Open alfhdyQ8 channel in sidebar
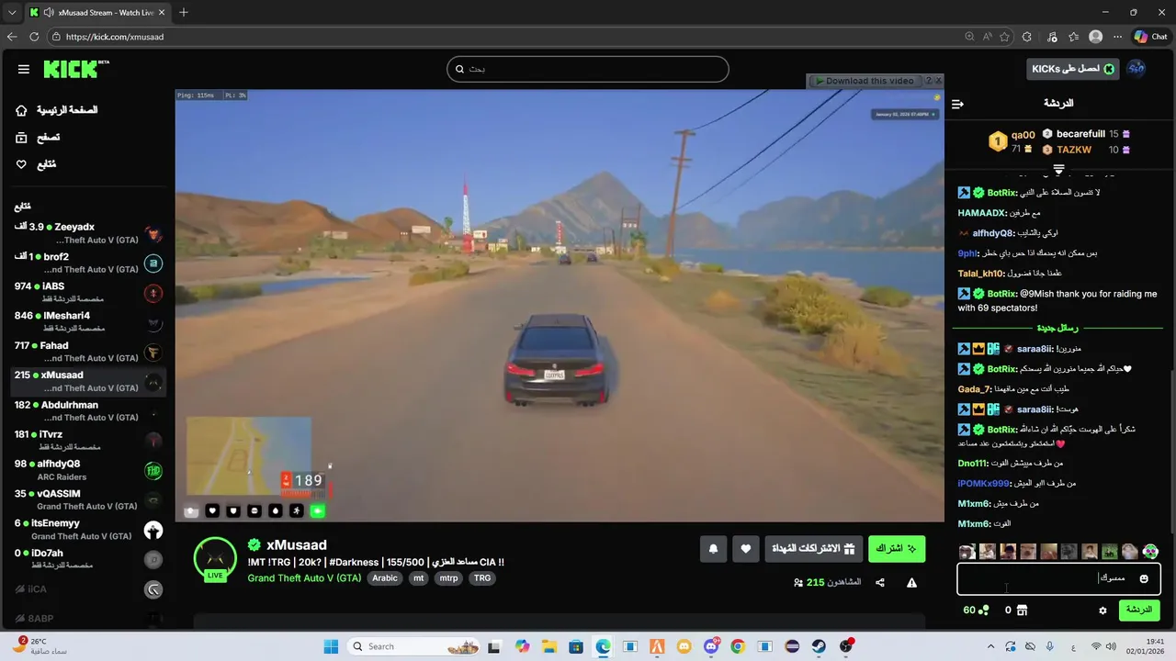The image size is (1176, 661). [x=88, y=470]
